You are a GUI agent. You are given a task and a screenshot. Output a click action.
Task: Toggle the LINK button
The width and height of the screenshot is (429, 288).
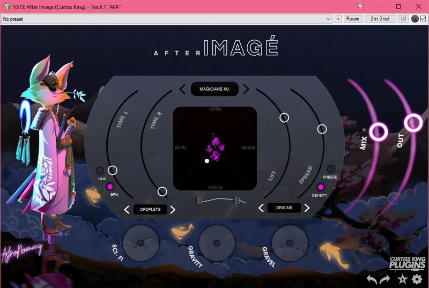click(x=100, y=171)
